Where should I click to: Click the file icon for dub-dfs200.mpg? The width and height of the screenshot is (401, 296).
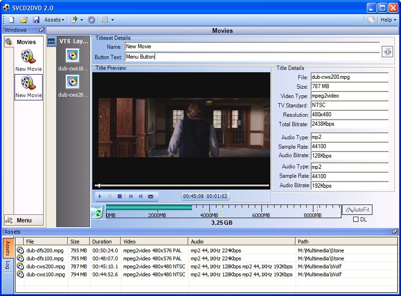(x=20, y=250)
